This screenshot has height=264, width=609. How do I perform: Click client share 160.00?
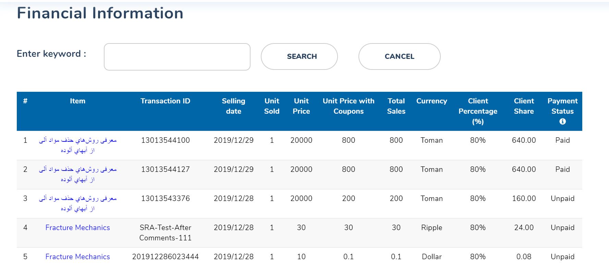point(524,199)
